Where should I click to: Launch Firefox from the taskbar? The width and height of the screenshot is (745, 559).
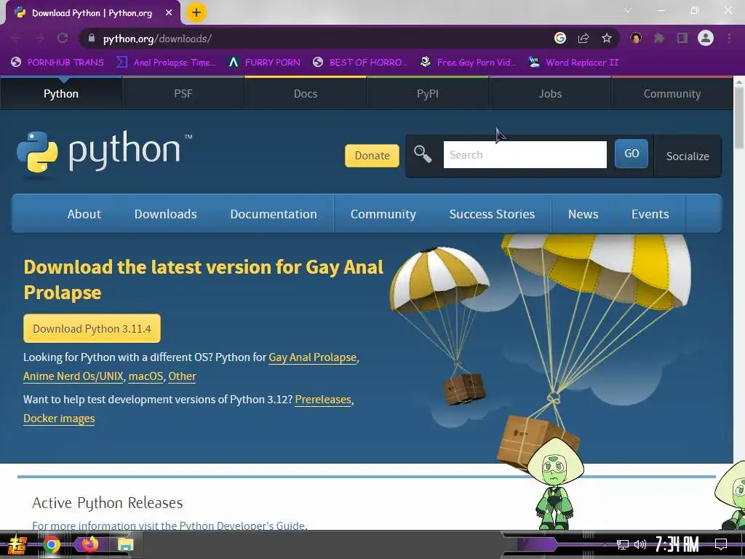coord(89,544)
